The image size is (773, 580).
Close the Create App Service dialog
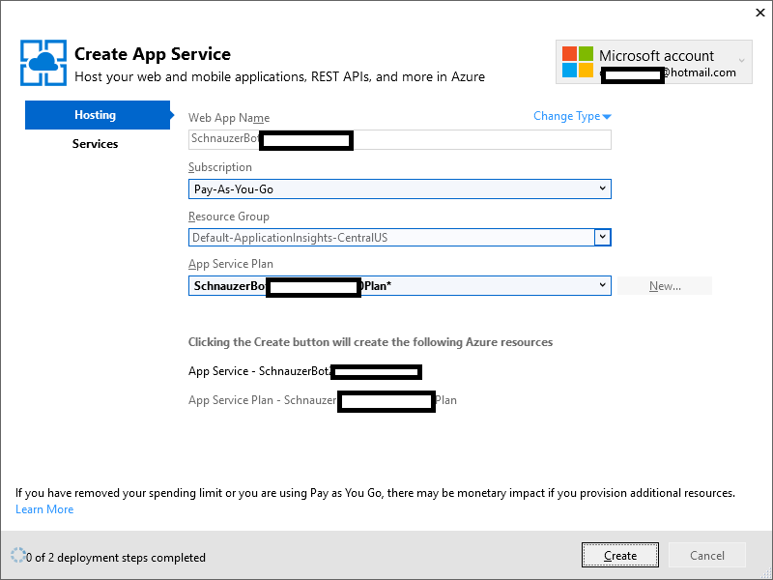coord(760,13)
